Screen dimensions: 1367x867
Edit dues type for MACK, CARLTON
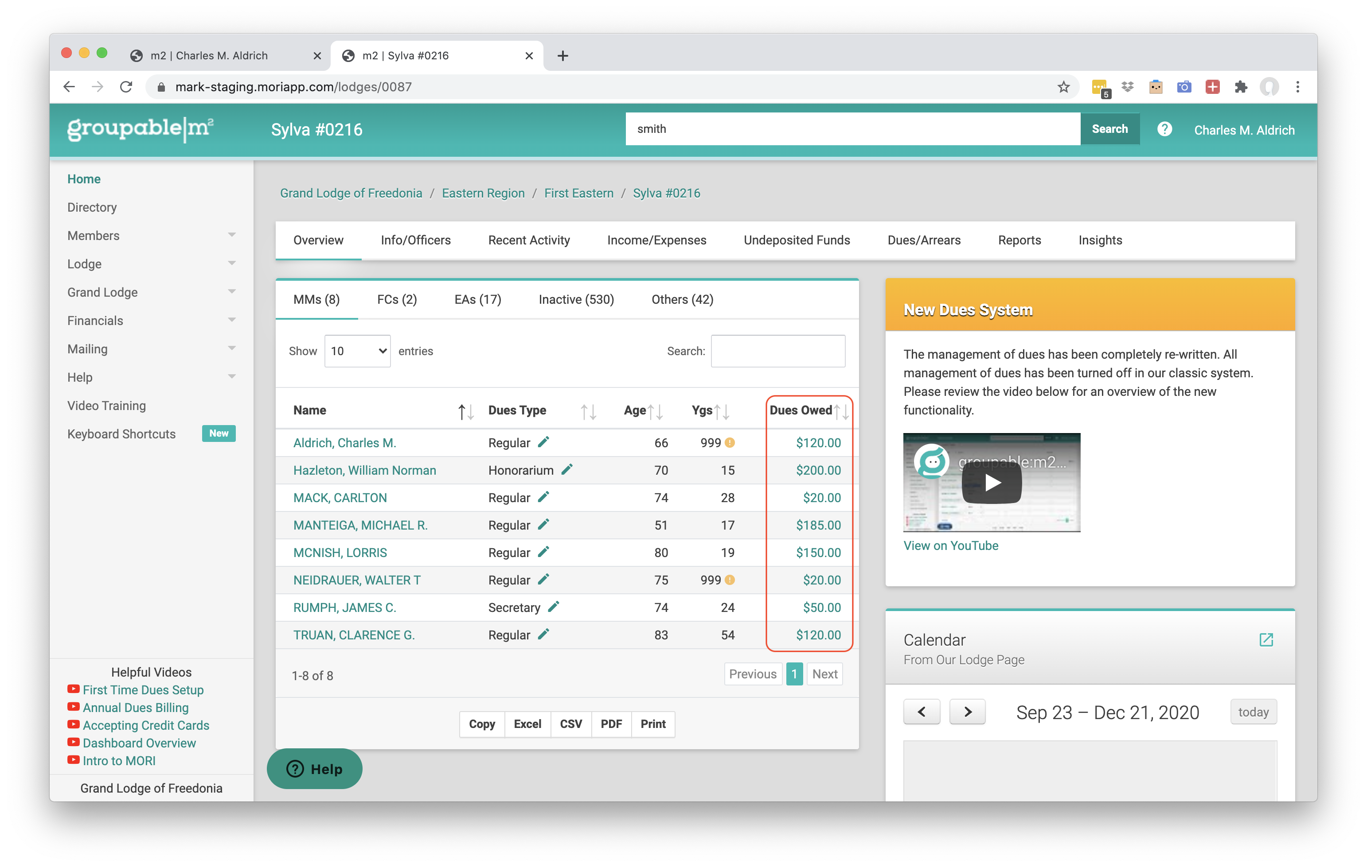543,497
